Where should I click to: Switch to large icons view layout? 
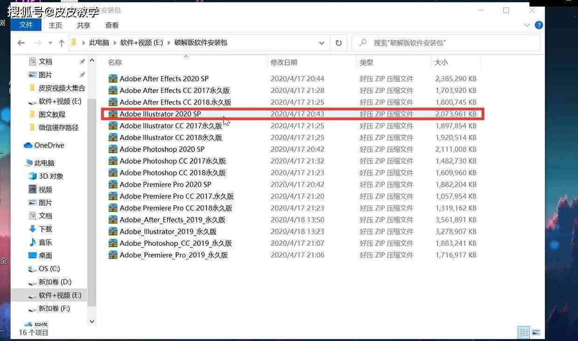click(x=536, y=333)
